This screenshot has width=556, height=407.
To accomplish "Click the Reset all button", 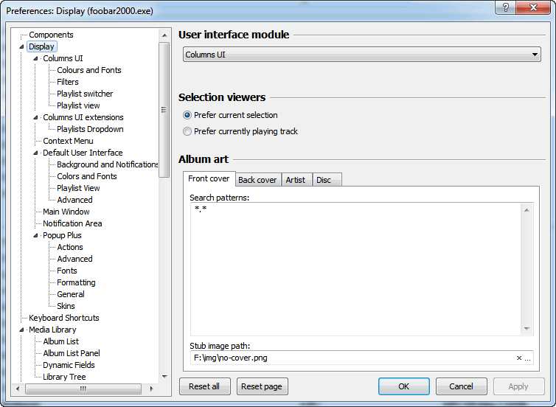I will coord(204,386).
